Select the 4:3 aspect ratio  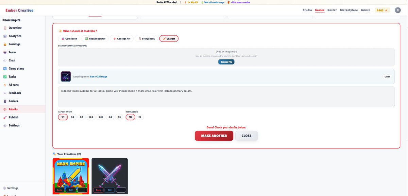pyautogui.click(x=81, y=117)
